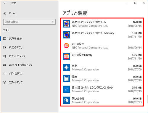Open the Web サイト用のアプリ menu item
This screenshot has width=148, height=113.
(x=20, y=65)
